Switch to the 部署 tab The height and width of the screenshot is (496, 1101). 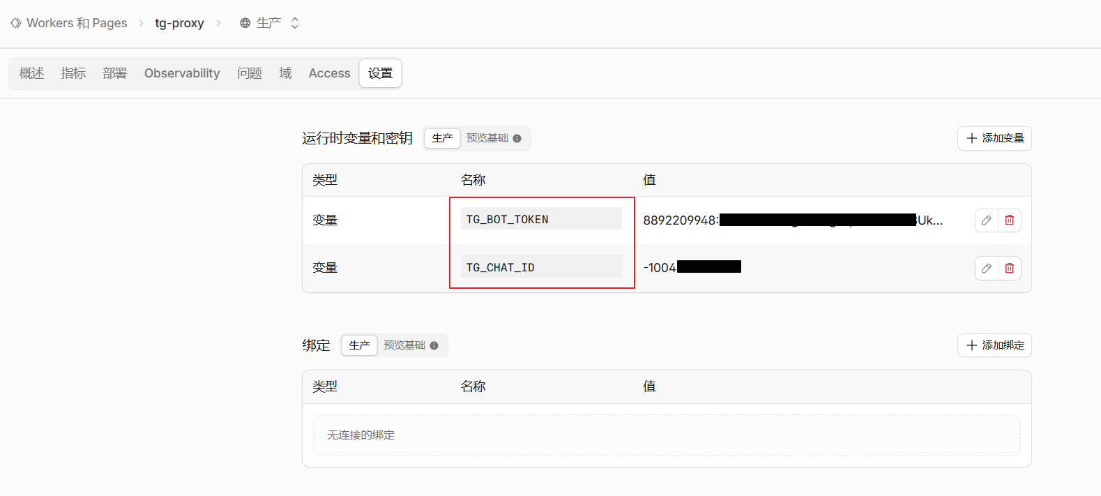[114, 73]
